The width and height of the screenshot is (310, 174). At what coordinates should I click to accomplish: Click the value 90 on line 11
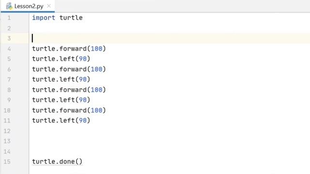pyautogui.click(x=83, y=120)
